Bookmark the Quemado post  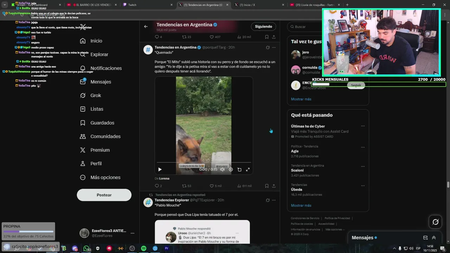point(267,186)
